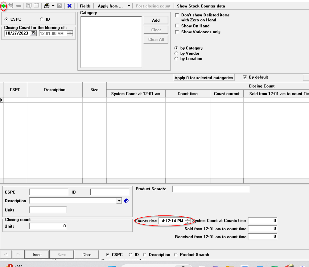Select the top CSPC radio button

coord(6,19)
